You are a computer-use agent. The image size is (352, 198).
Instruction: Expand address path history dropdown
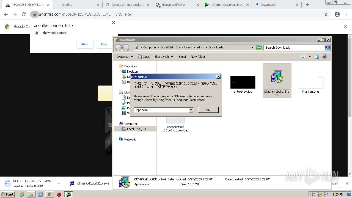click(252, 48)
